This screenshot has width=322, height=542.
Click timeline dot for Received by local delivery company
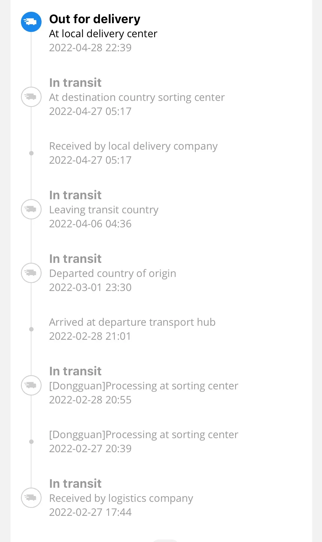click(x=31, y=153)
